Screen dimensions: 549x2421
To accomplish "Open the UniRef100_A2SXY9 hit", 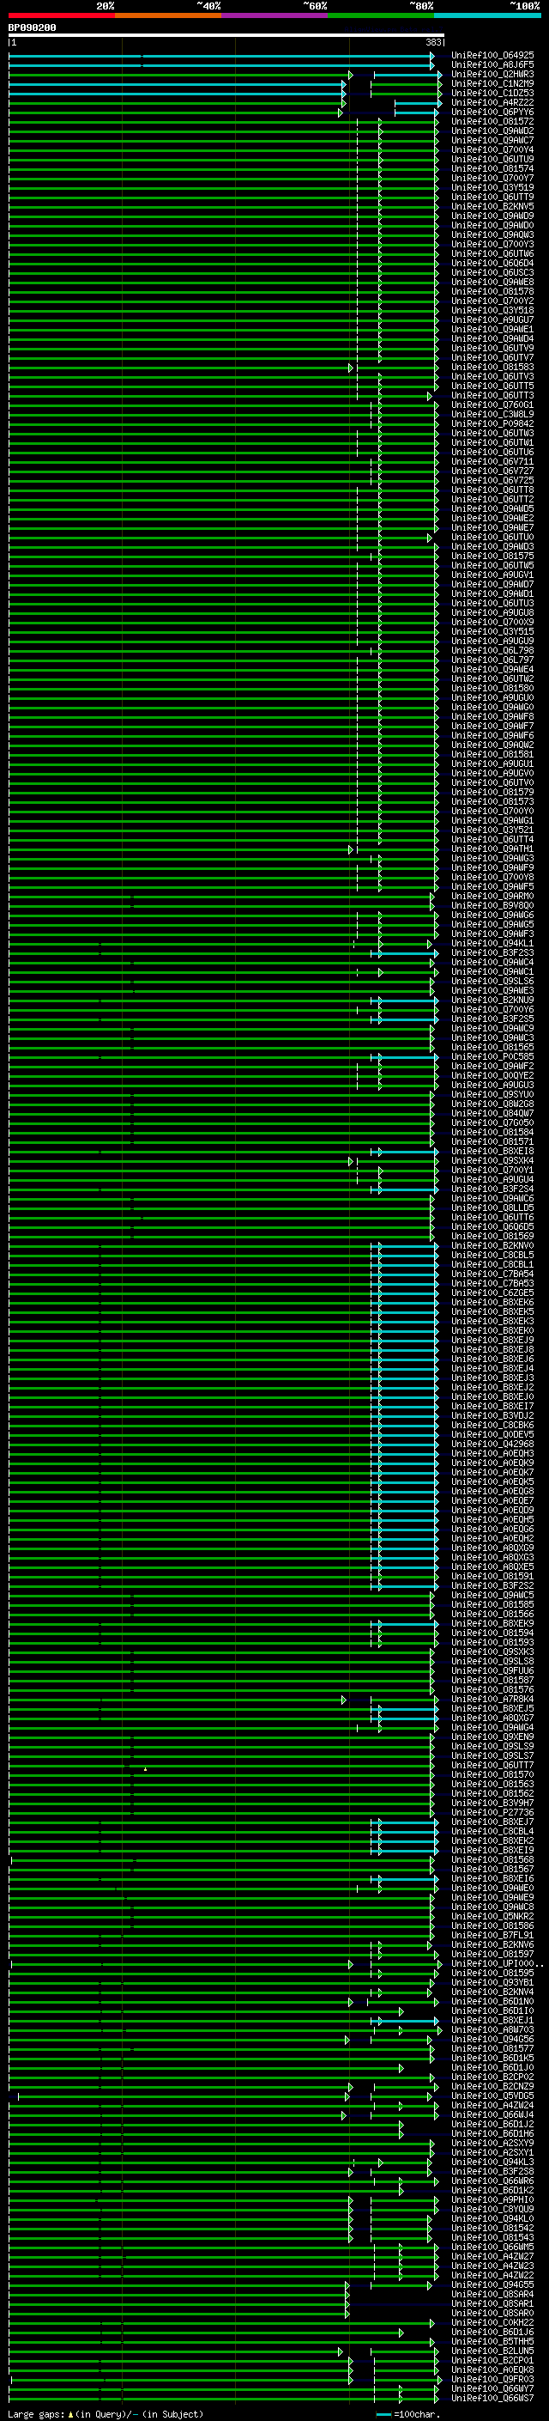I will (492, 2143).
